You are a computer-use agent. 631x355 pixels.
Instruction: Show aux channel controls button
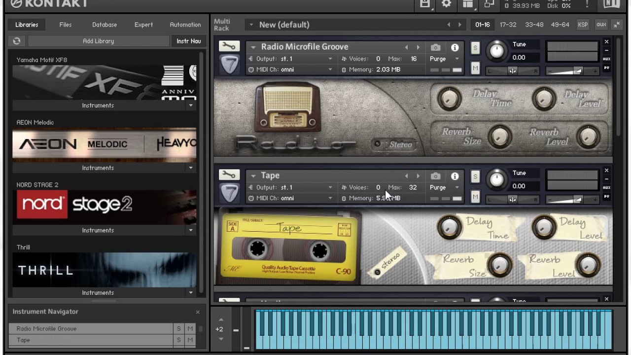601,25
